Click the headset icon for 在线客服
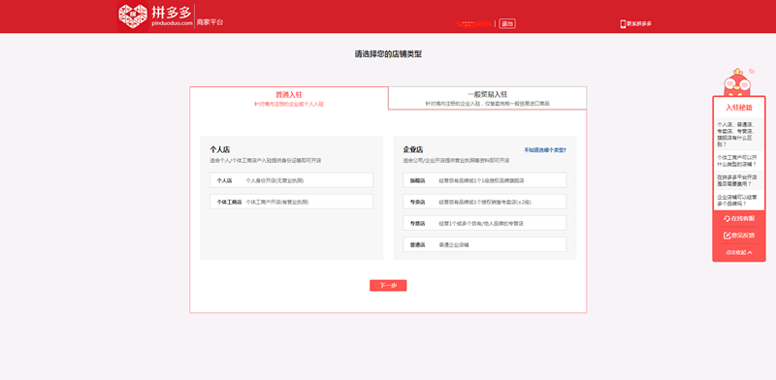776x380 pixels. pos(727,219)
